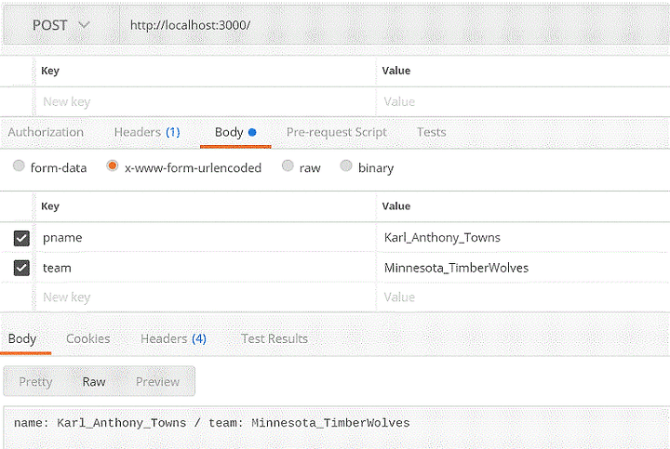Switch response view to Preview
Screen dimensions: 670x449
coord(157,382)
